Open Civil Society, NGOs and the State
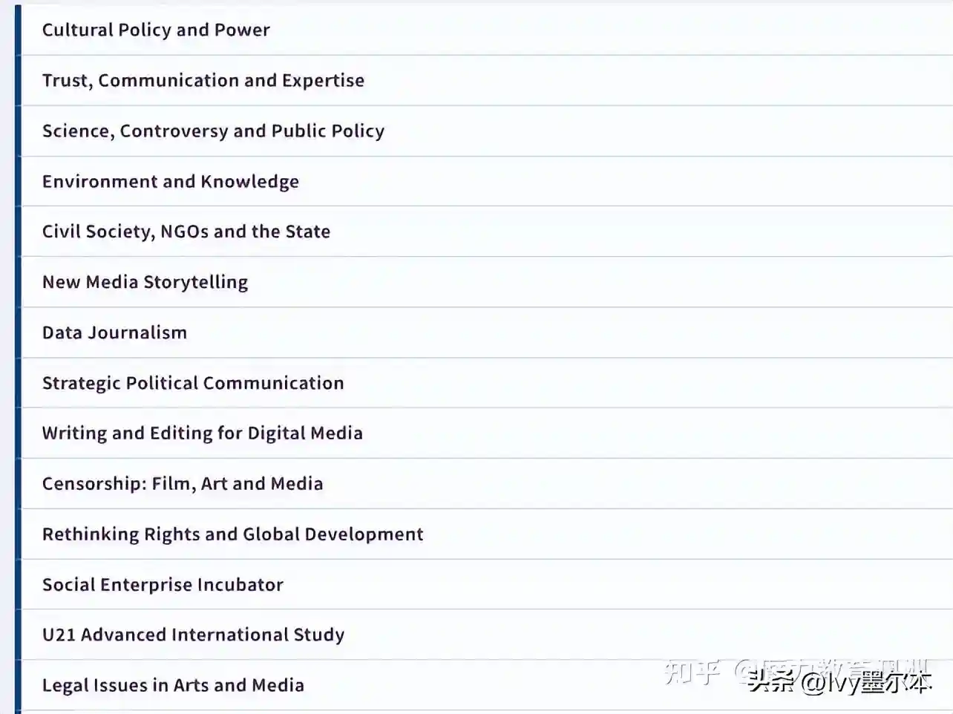The image size is (953, 714). click(186, 232)
